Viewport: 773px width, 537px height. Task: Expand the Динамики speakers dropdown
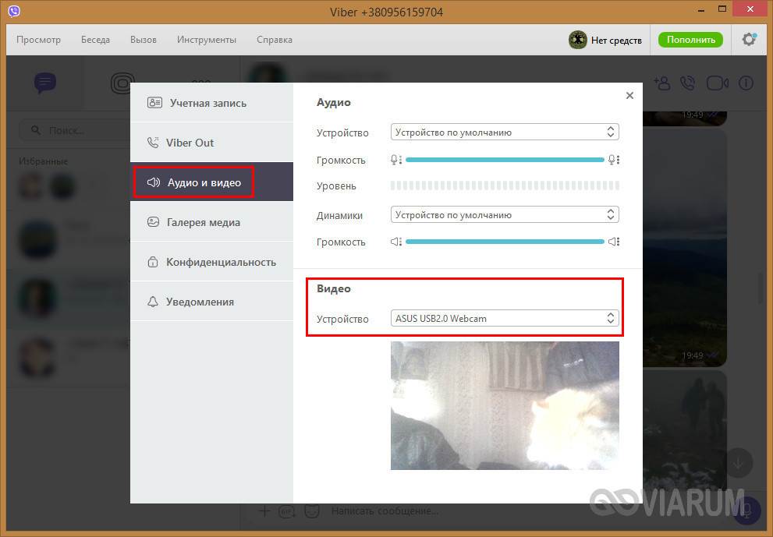pyautogui.click(x=505, y=215)
